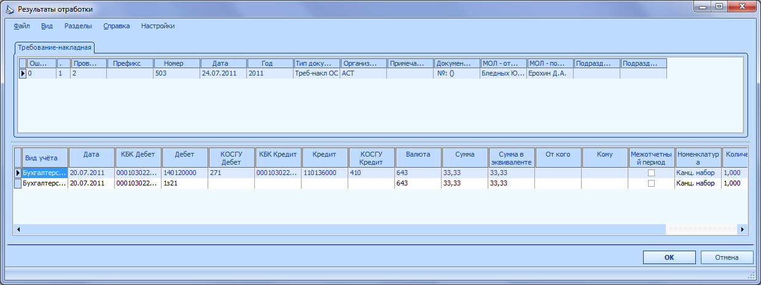Select row marker for the 1s21 entry
The image size is (761, 285).
click(18, 183)
